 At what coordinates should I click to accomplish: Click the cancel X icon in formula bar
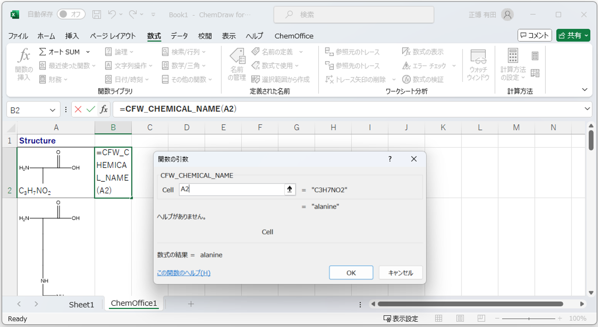tap(78, 109)
